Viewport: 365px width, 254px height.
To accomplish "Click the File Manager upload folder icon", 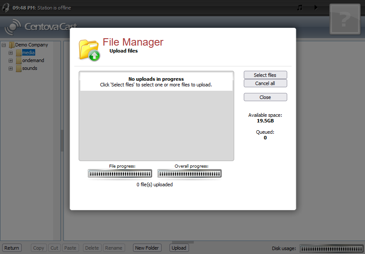I will (89, 50).
